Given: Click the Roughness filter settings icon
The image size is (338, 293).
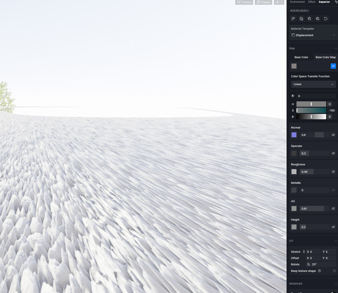Looking at the screenshot, I should coord(333,172).
